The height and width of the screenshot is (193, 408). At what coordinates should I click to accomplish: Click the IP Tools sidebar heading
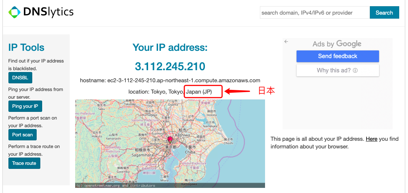click(26, 48)
